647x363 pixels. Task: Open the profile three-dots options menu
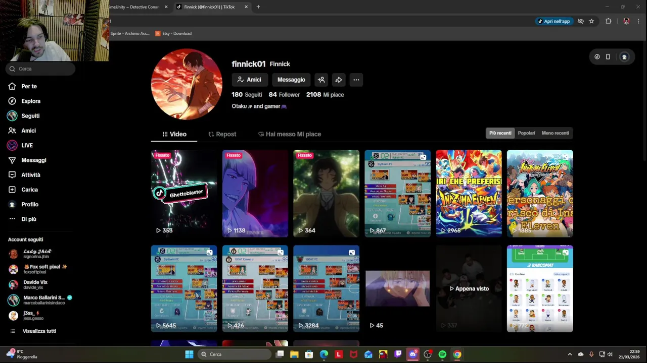tap(356, 80)
